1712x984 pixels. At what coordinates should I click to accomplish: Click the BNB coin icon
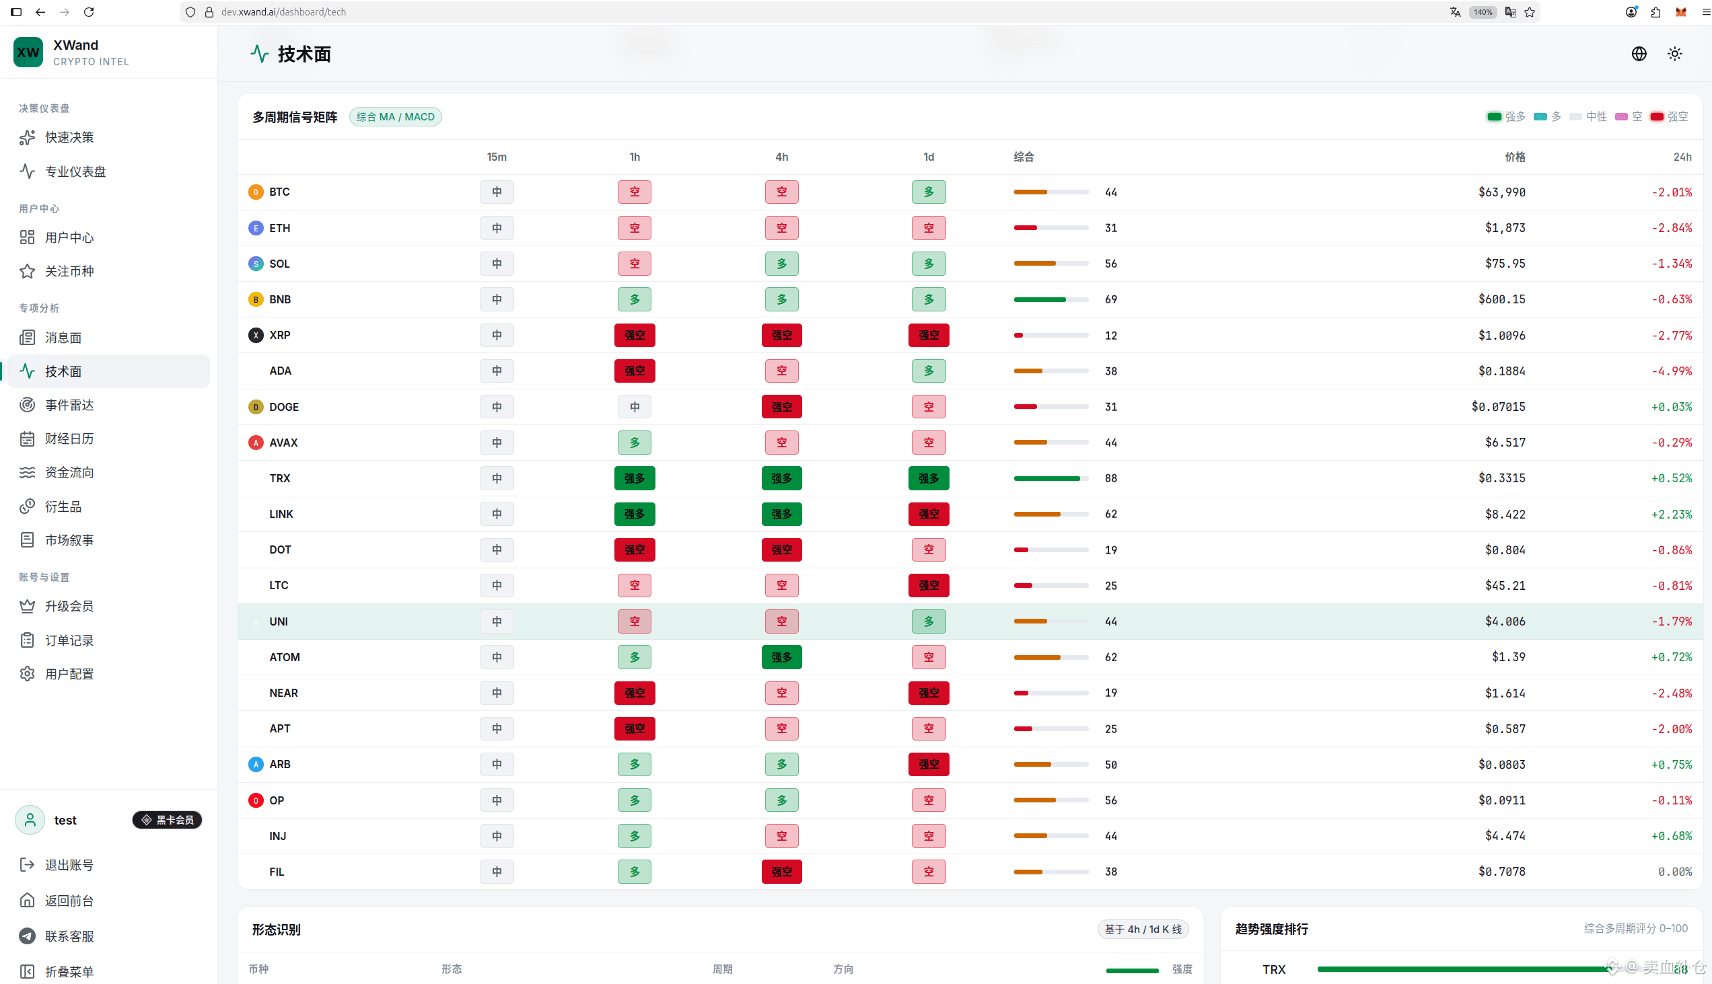click(256, 299)
